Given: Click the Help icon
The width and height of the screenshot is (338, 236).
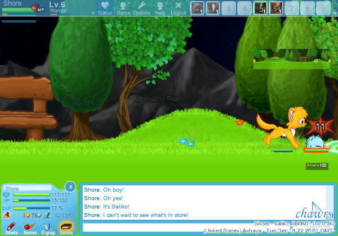Looking at the screenshot, I should [x=160, y=8].
